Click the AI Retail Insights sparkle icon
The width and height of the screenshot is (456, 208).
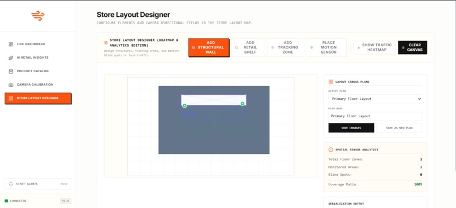tap(11, 57)
